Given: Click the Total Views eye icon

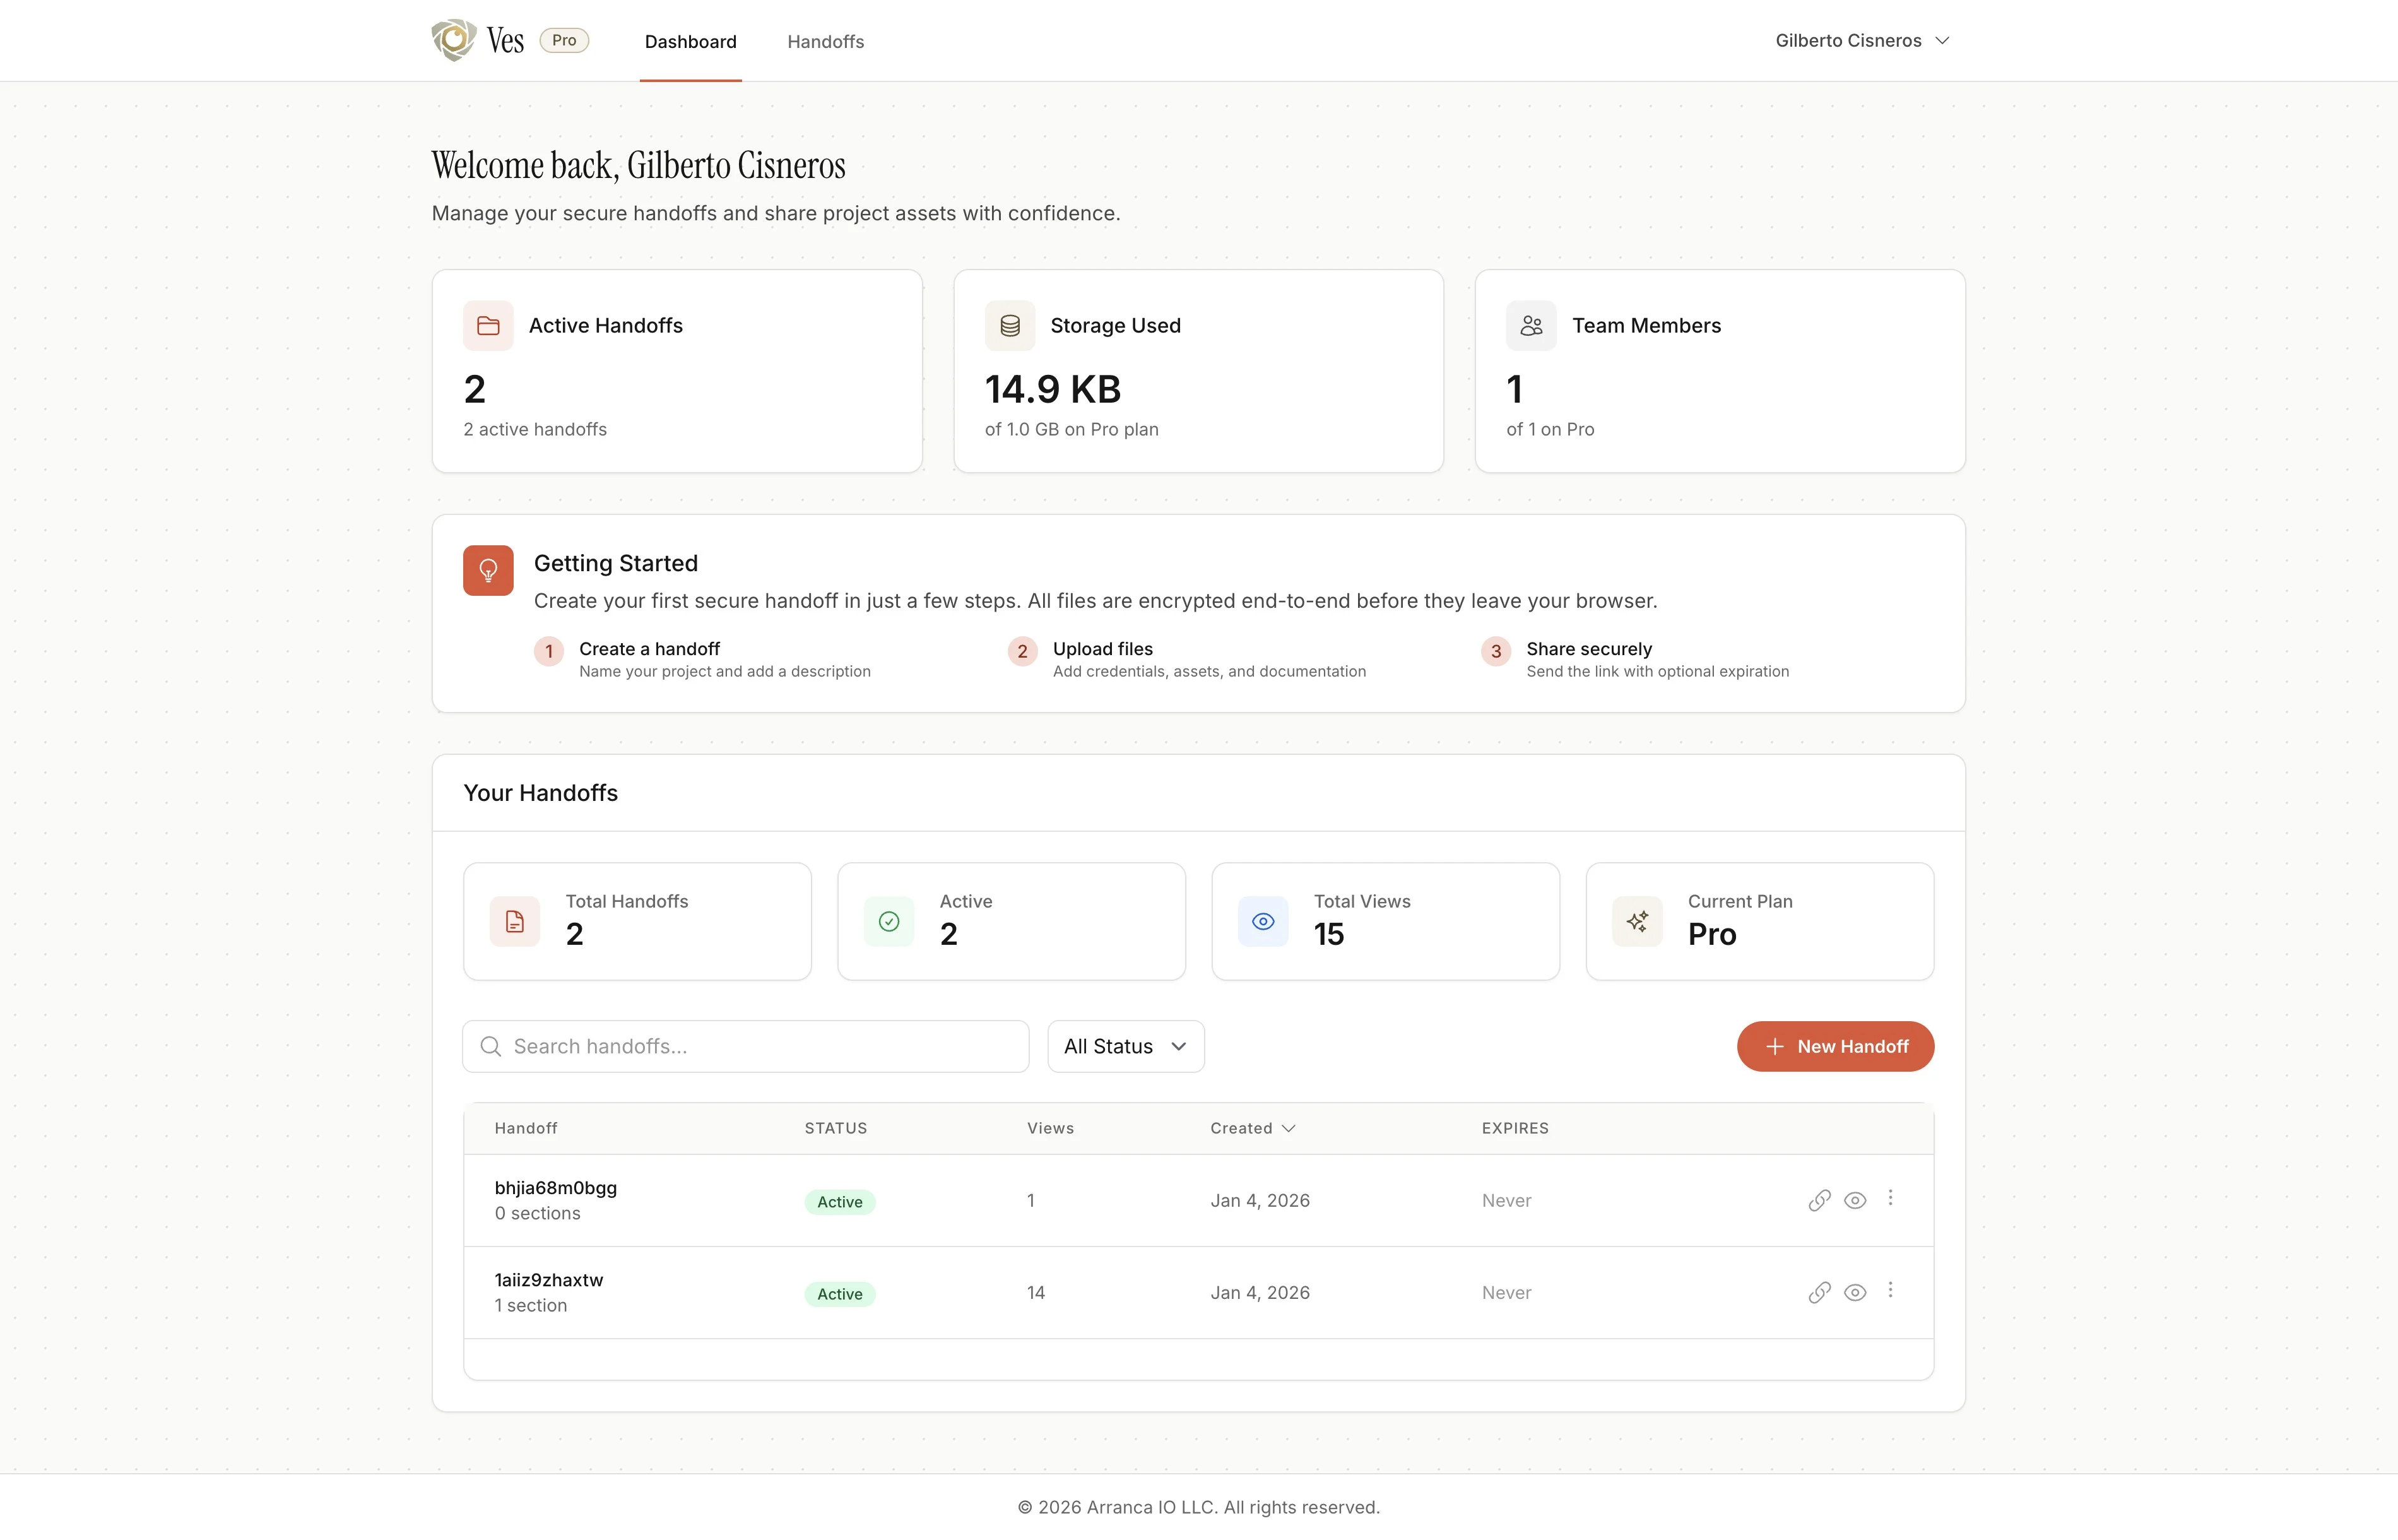Looking at the screenshot, I should point(1263,921).
